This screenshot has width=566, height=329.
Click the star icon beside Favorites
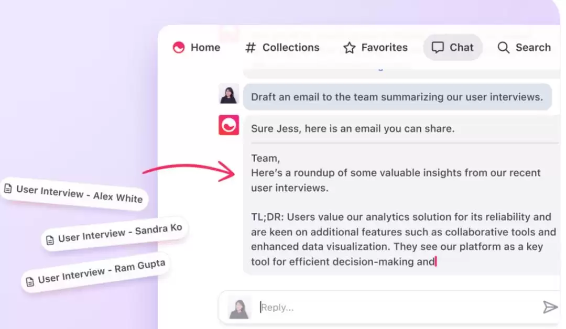coord(350,48)
